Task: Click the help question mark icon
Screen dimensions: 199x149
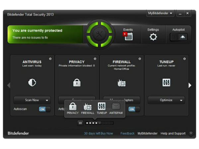Action: pyautogui.click(x=191, y=133)
